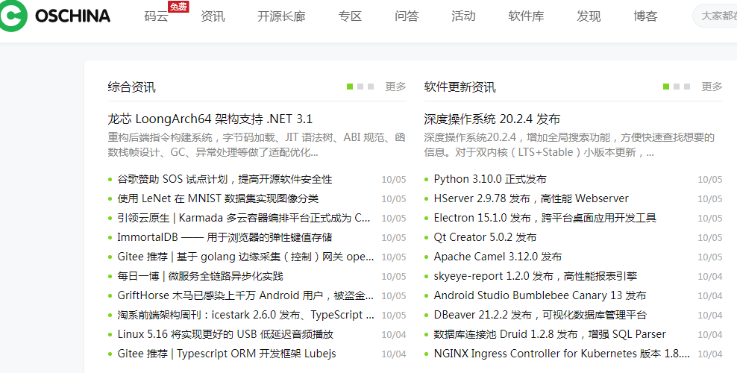Open Linux 5.16 USB 低延迟音频 article
The image size is (737, 373).
pyautogui.click(x=225, y=334)
